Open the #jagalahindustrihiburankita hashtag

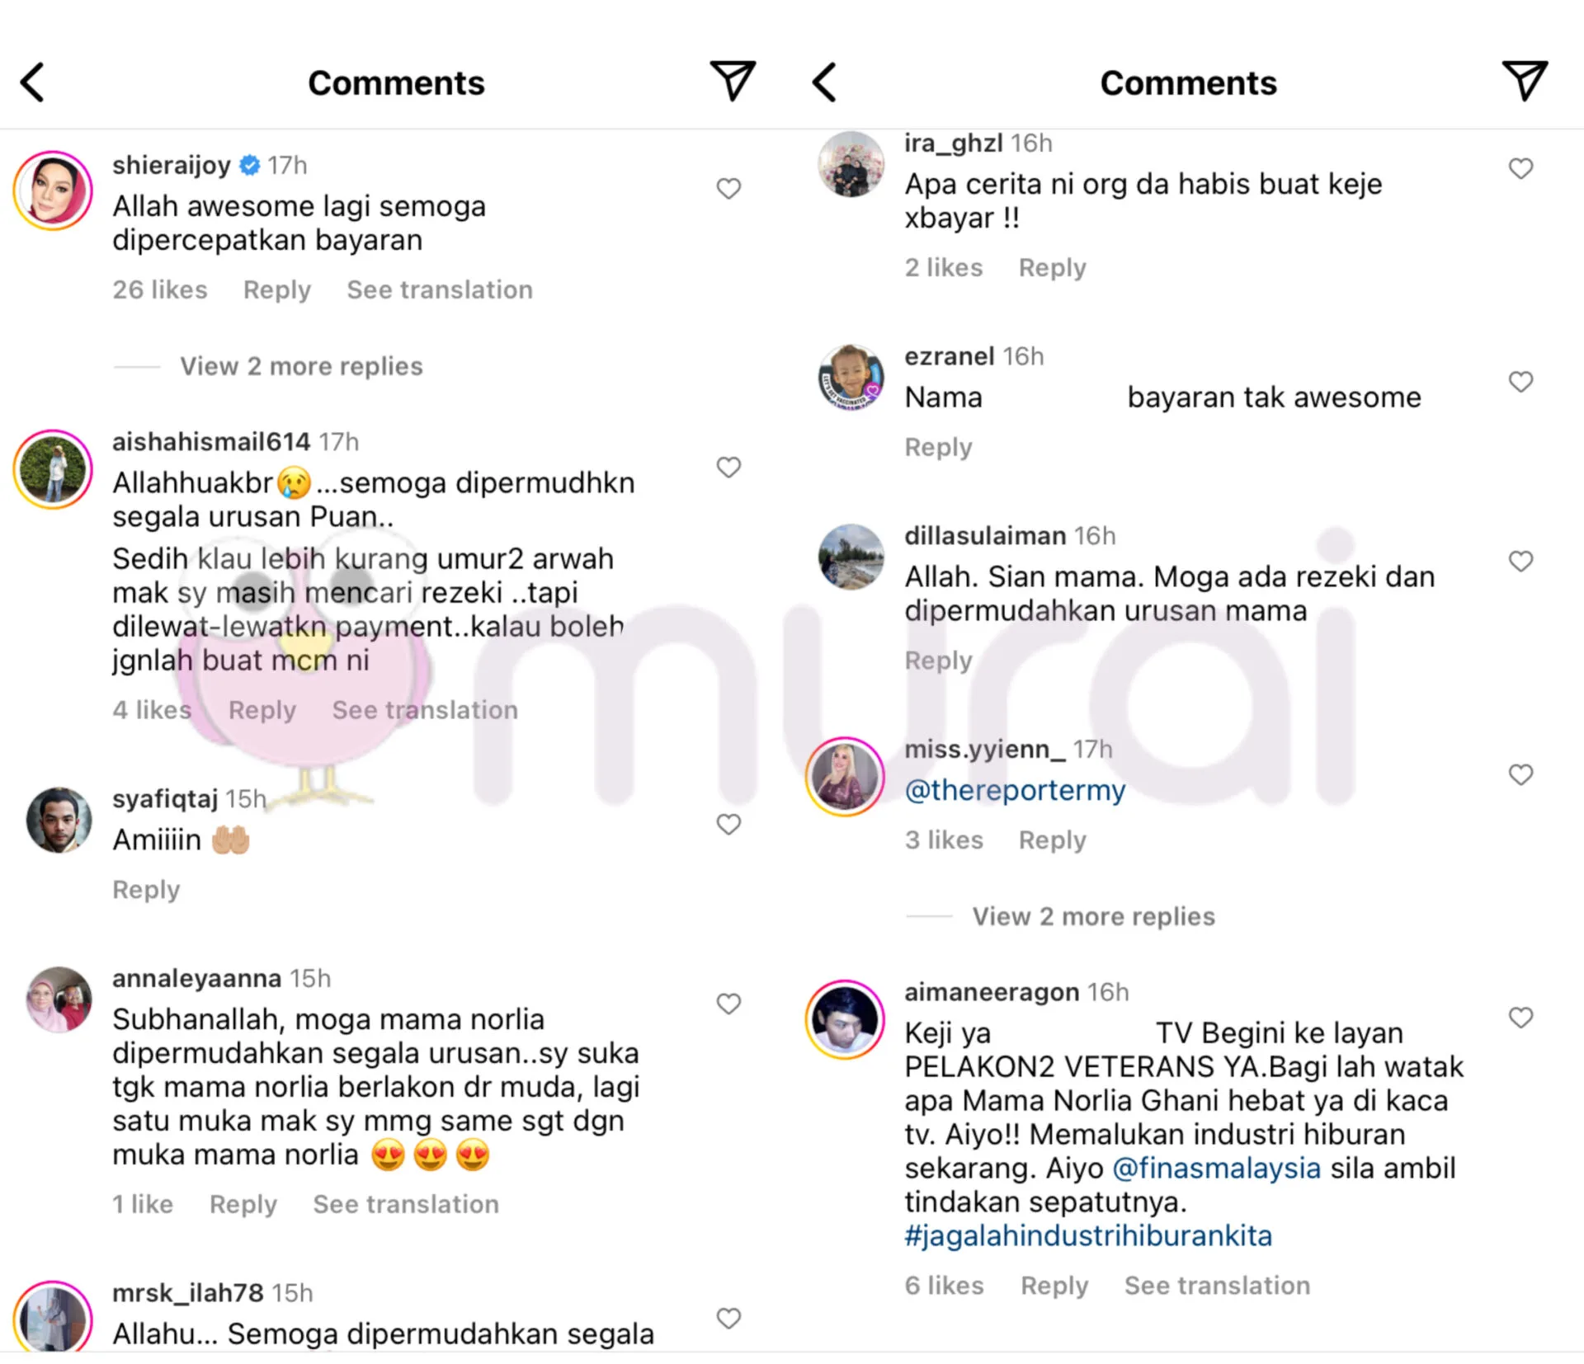1088,1235
